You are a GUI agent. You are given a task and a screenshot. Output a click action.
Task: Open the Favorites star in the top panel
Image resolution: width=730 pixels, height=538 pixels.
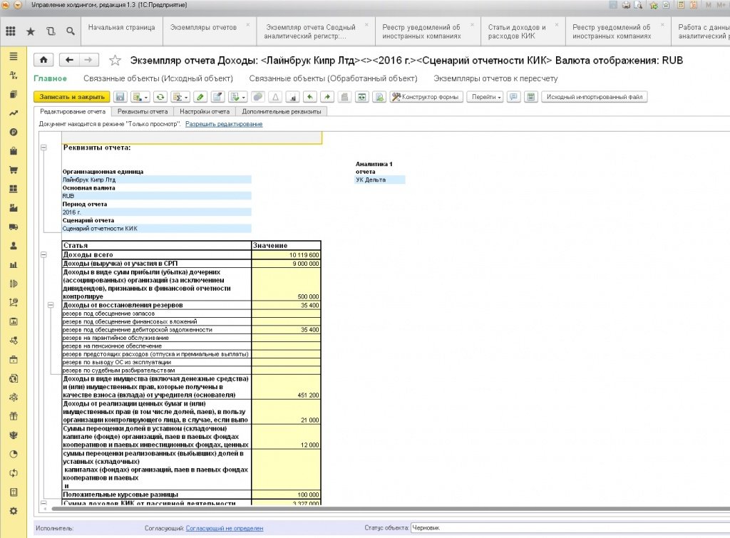click(x=31, y=31)
